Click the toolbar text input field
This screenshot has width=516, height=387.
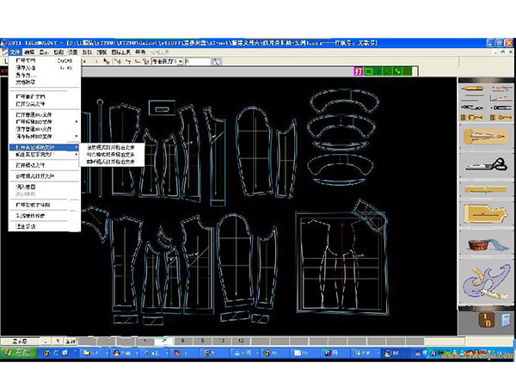198,62
